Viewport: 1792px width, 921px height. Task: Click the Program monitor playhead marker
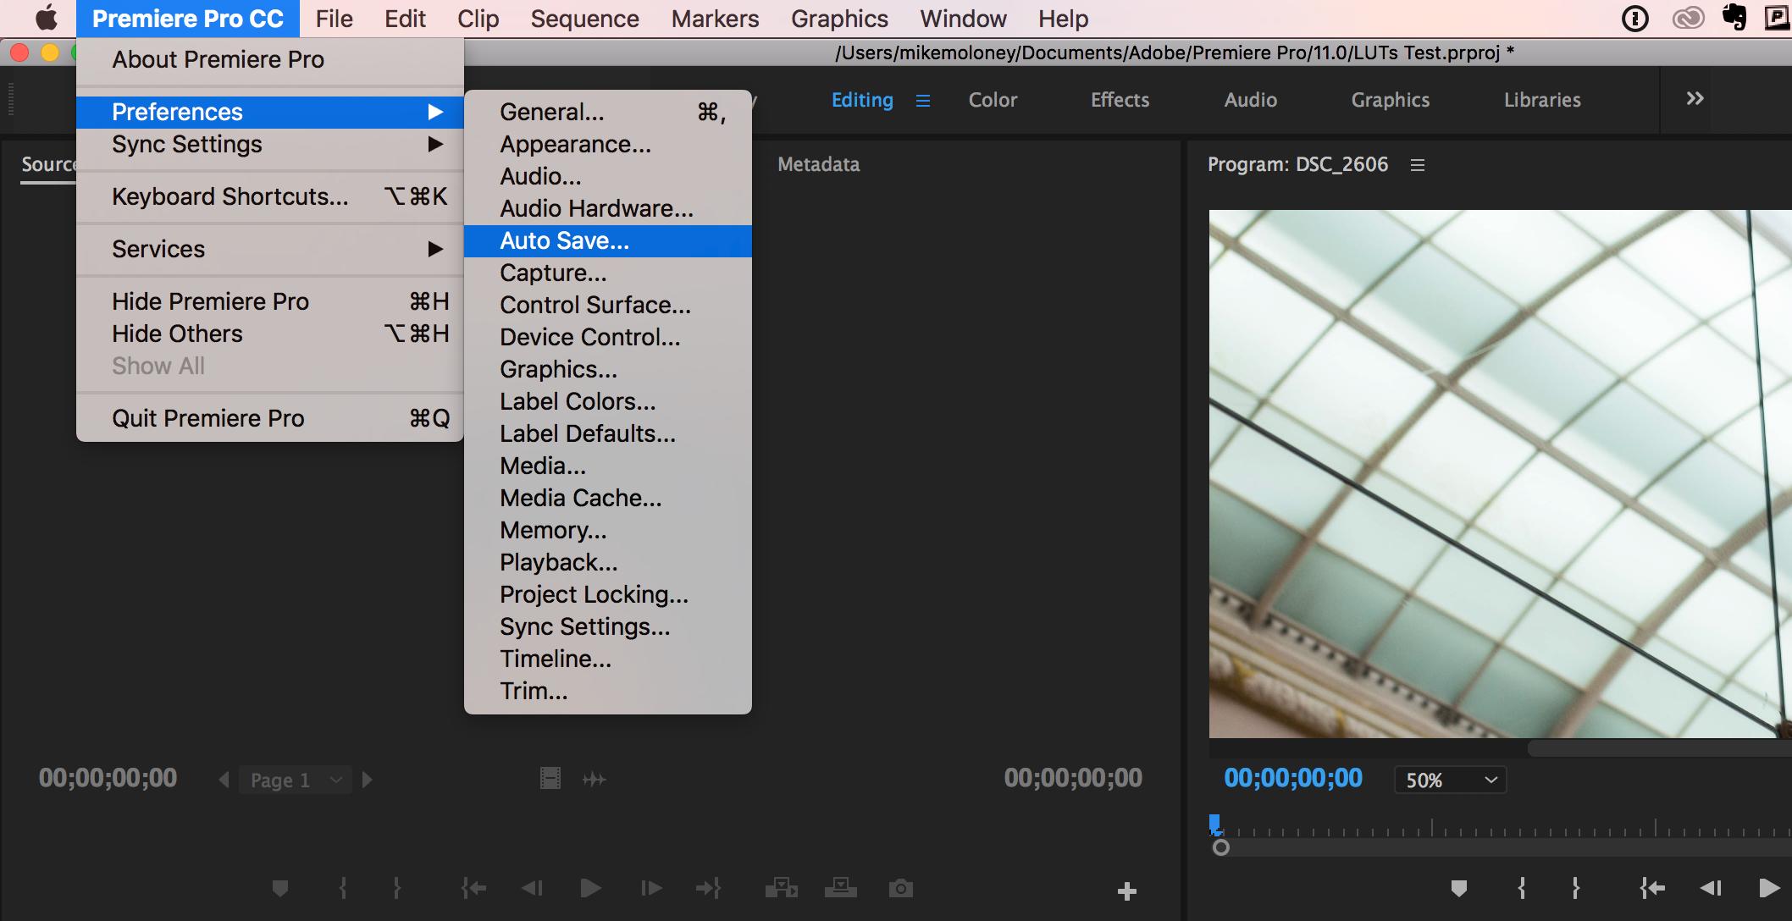(x=1215, y=824)
